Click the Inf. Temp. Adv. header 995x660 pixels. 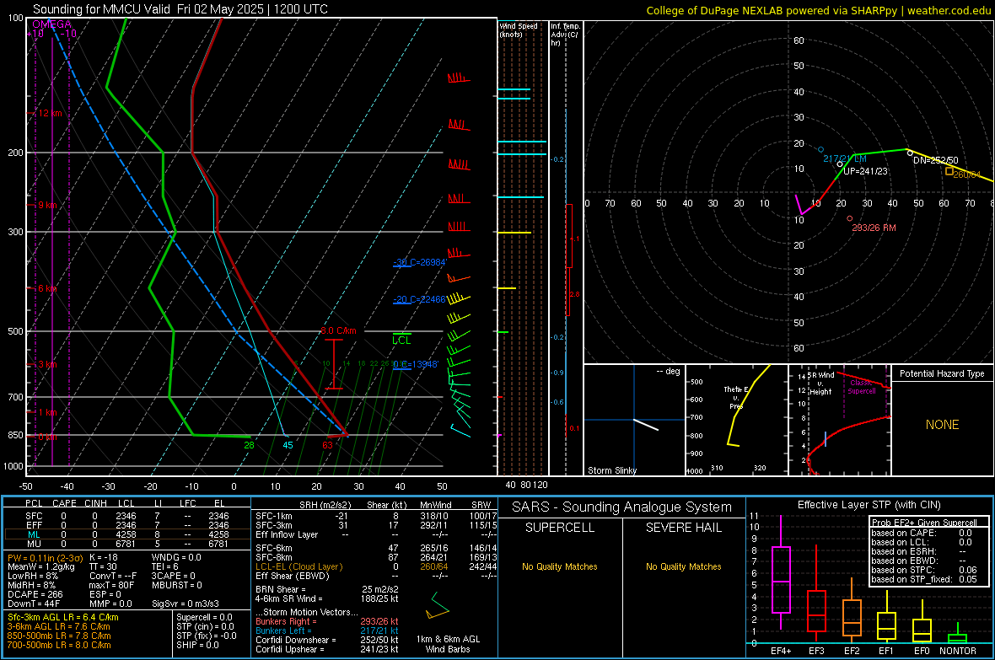click(x=565, y=35)
